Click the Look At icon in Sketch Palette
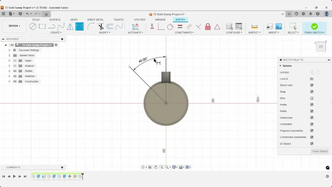Image resolution: width=332 pixels, height=187 pixels. 312,79
